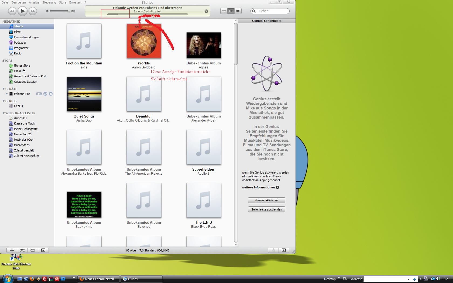The image size is (453, 283).
Task: Open the Weitere Informationen link
Action: coord(260,187)
